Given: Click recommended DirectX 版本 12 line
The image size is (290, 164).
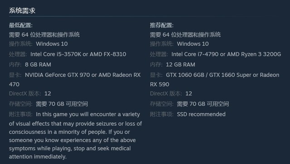Looking at the screenshot, I should pyautogui.click(x=171, y=94).
